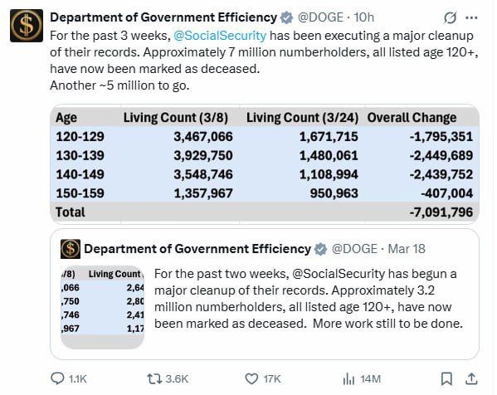Open the quoted Mar 18 post text
Image resolution: width=497 pixels, height=395 pixels.
coord(309,298)
